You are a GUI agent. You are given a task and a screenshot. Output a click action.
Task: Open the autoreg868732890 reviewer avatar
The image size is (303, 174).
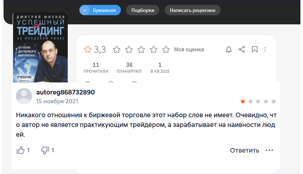pyautogui.click(x=24, y=96)
